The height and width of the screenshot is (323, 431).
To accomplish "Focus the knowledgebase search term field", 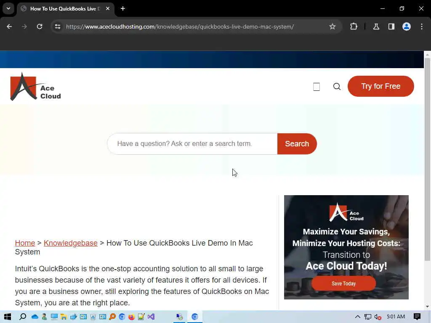I will (192, 144).
